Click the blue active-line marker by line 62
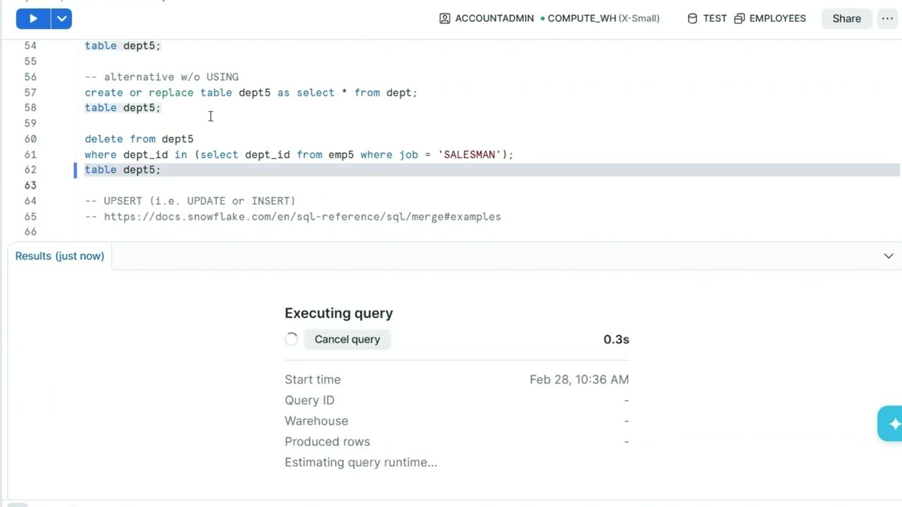Image resolution: width=902 pixels, height=507 pixels. tap(75, 170)
